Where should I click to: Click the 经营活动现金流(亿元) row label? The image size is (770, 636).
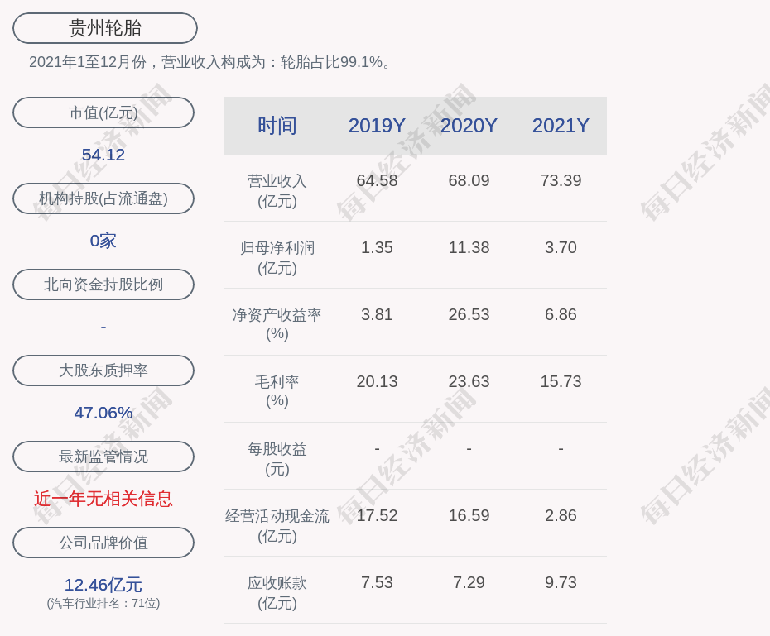[x=277, y=526]
